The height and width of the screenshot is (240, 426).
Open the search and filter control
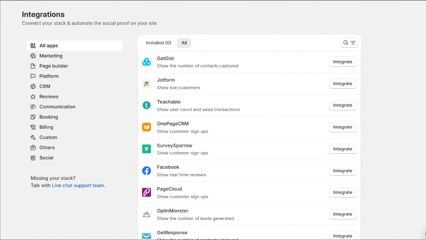tap(349, 43)
